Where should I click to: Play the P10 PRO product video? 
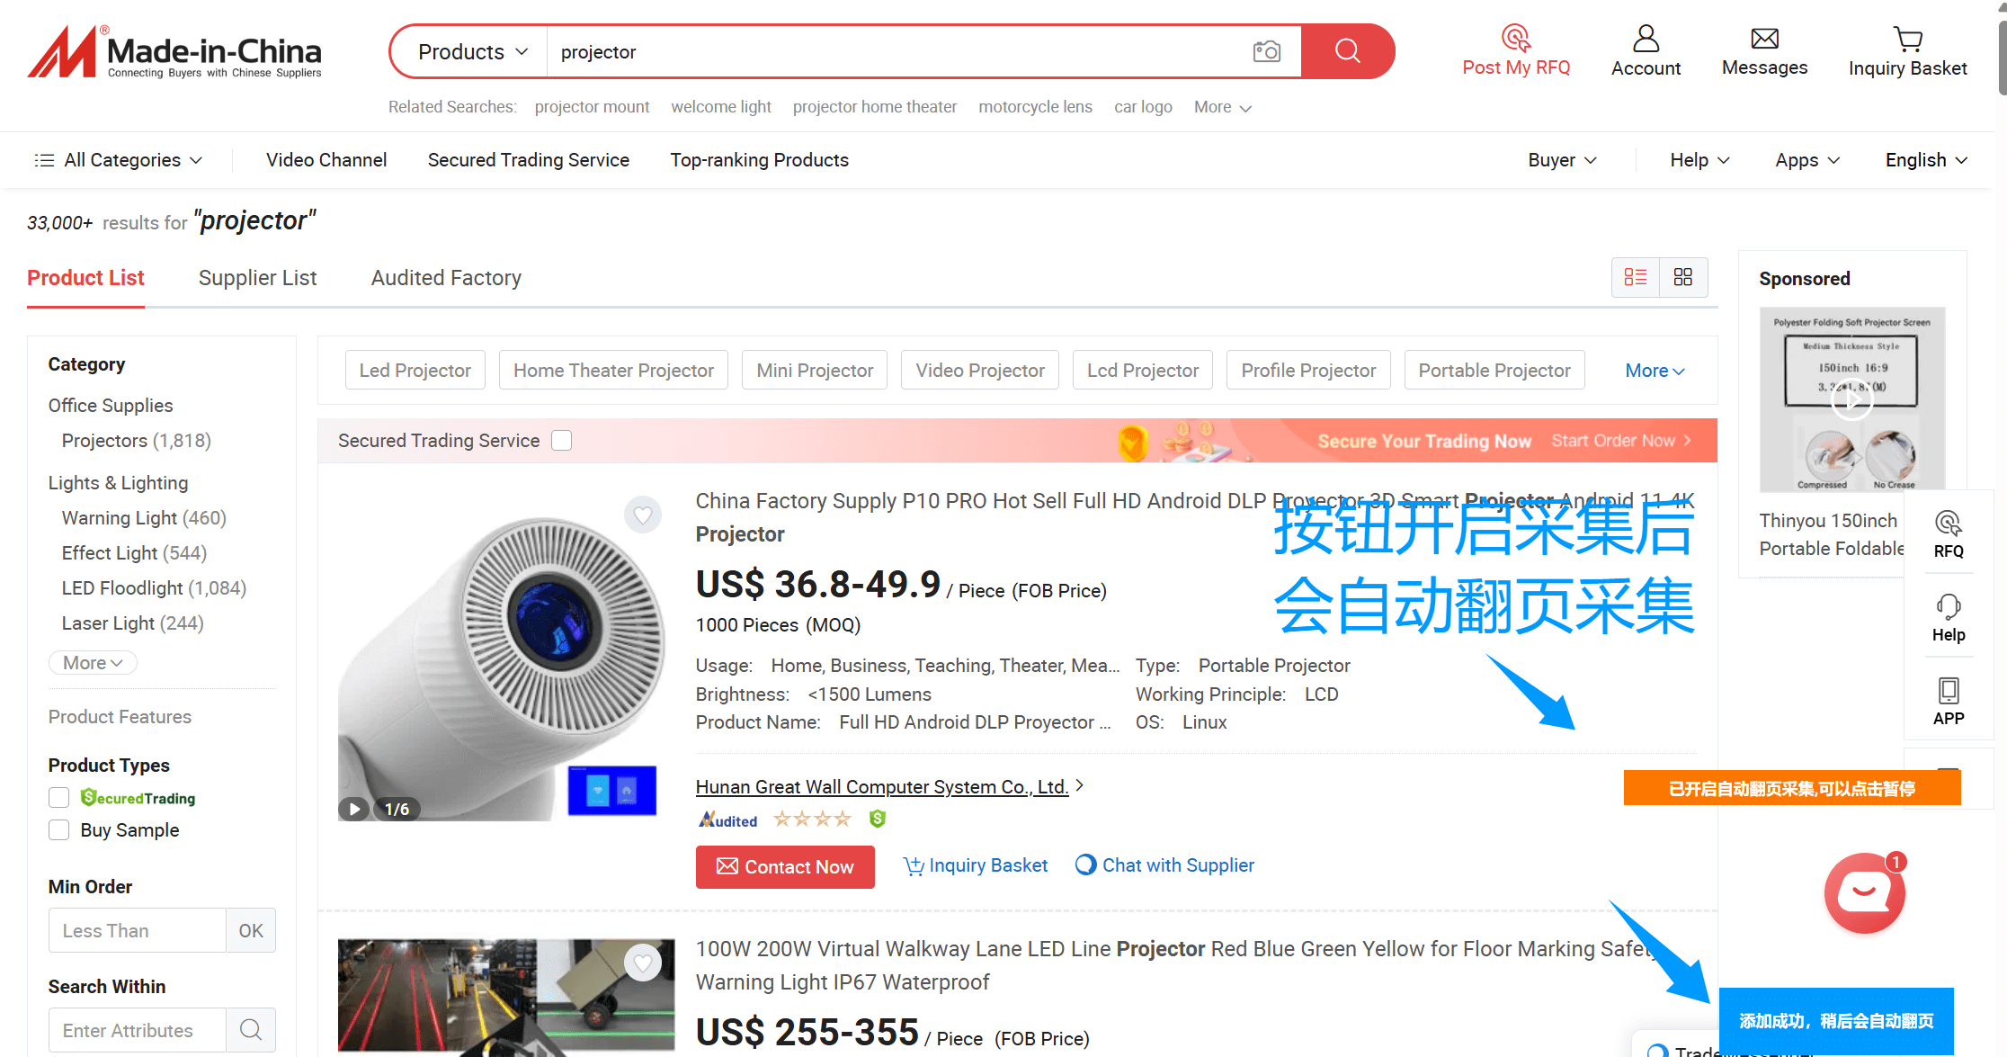[x=354, y=809]
